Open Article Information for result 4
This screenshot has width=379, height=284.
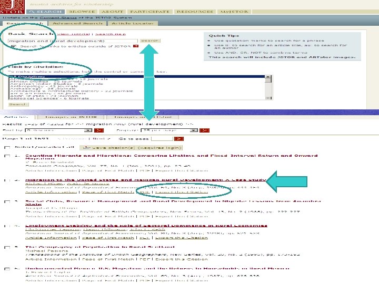point(51,238)
